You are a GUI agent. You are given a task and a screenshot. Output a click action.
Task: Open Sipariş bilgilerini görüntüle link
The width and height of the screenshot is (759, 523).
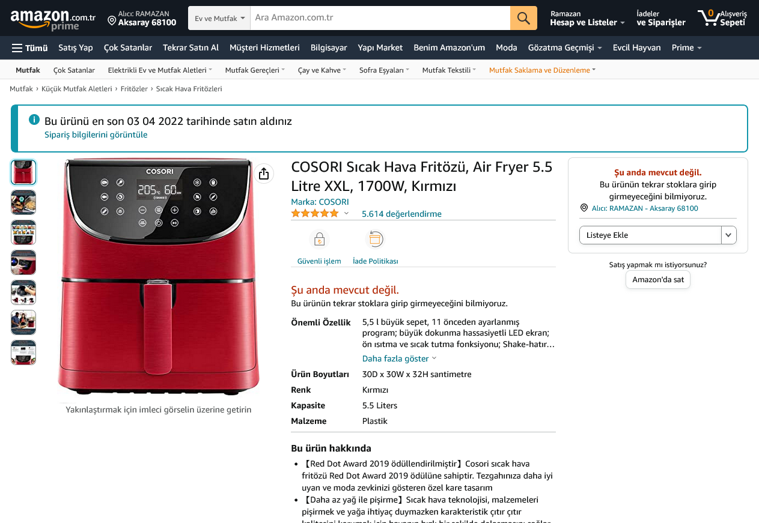click(96, 135)
